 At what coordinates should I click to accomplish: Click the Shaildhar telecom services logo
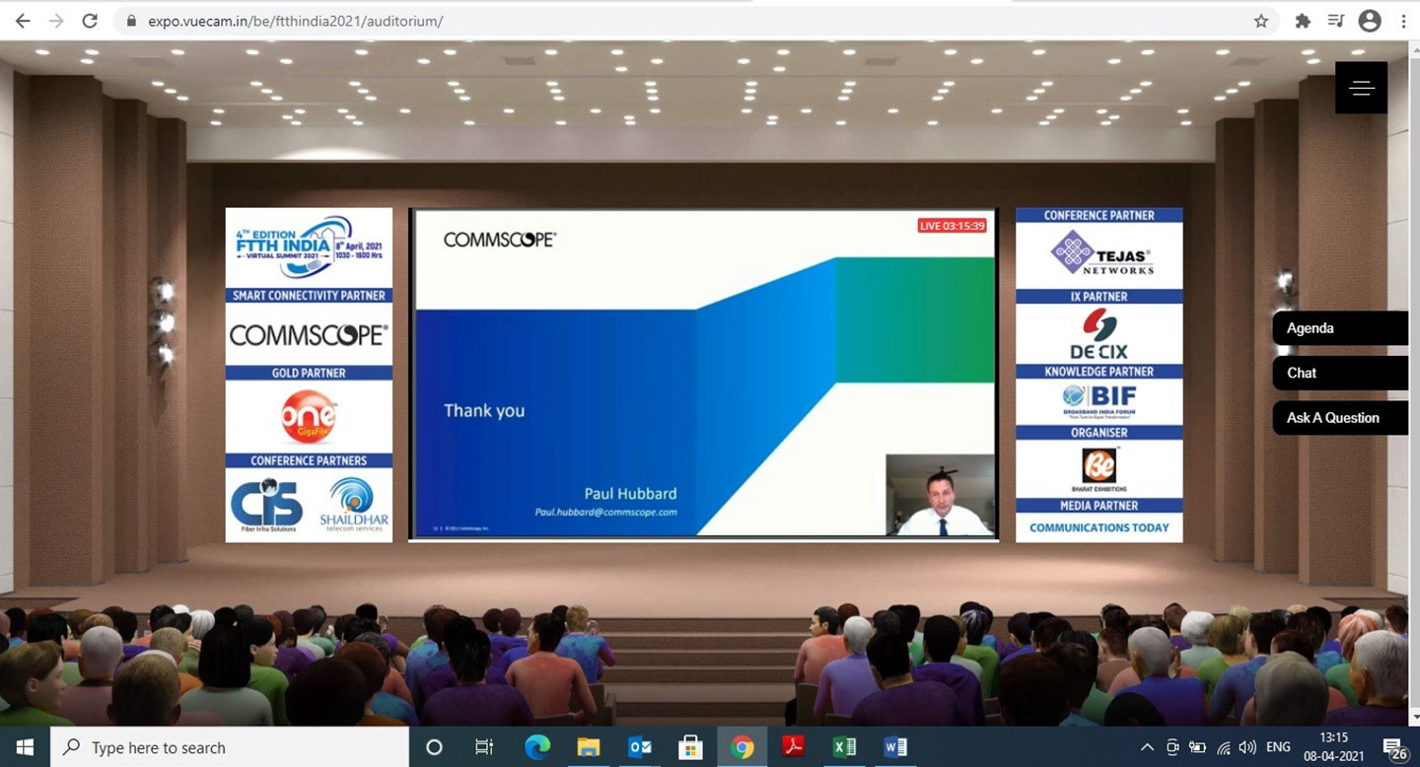(x=353, y=504)
